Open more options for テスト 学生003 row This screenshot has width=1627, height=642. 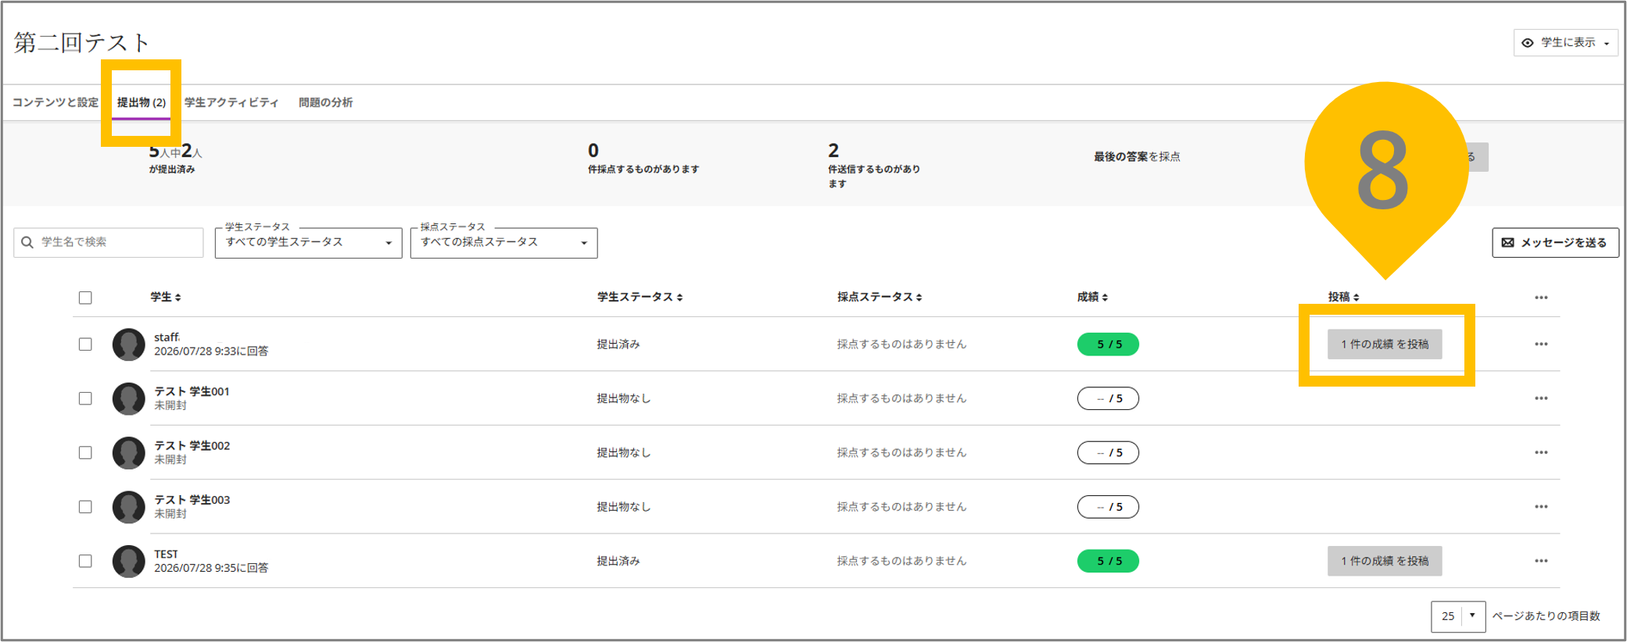[x=1541, y=507]
